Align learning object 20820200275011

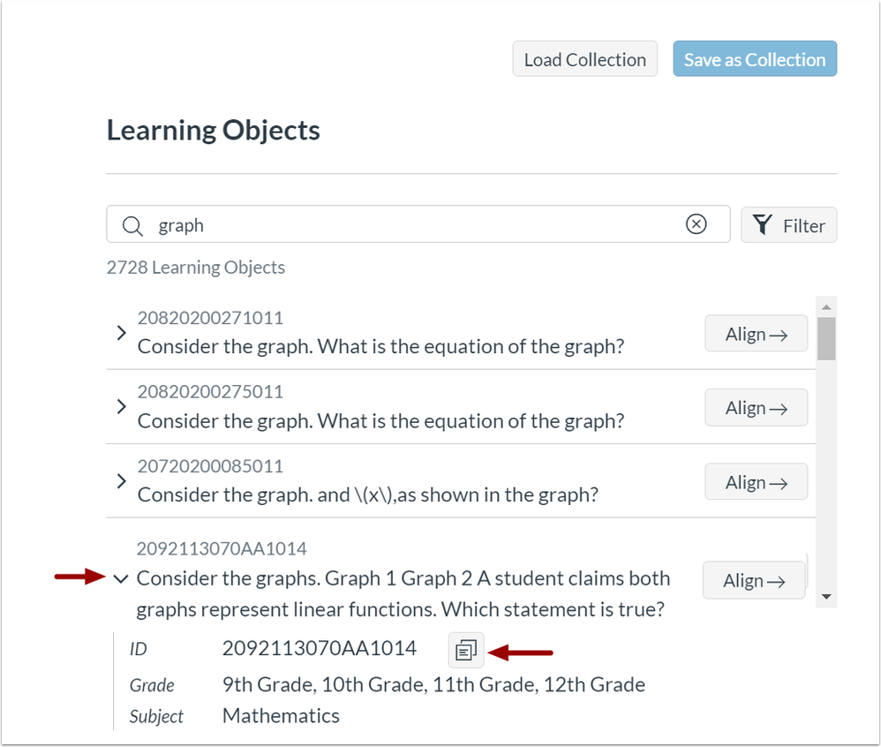756,408
